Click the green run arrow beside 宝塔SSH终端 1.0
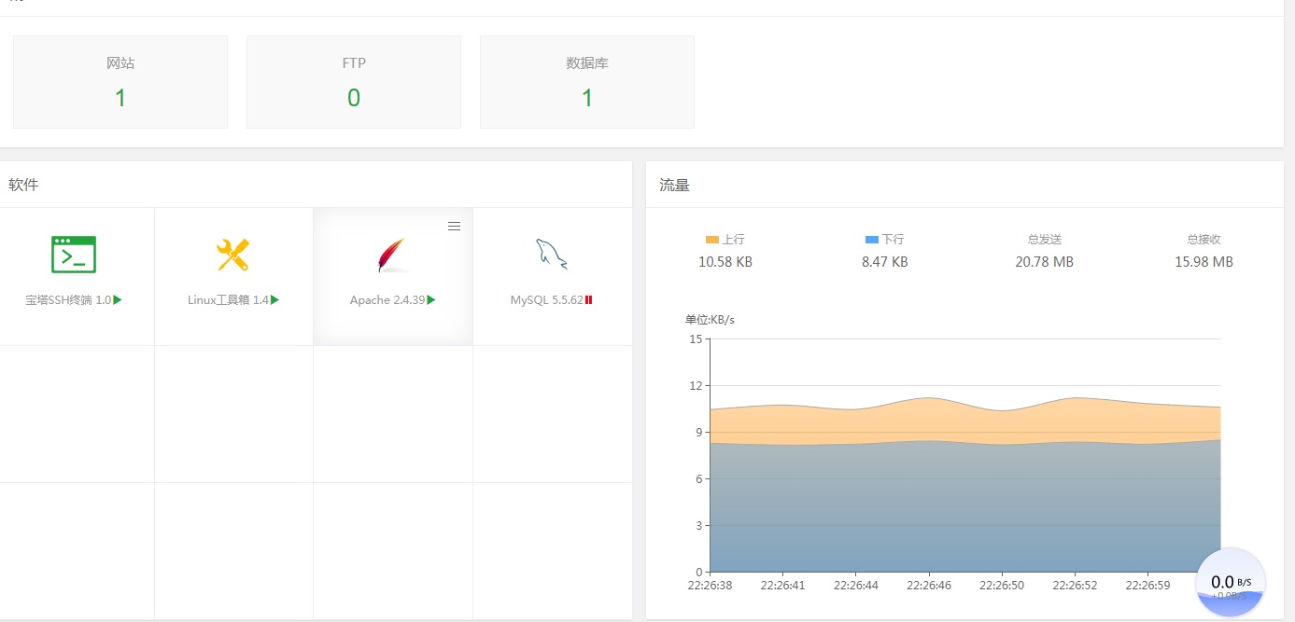This screenshot has height=622, width=1295. tap(118, 300)
